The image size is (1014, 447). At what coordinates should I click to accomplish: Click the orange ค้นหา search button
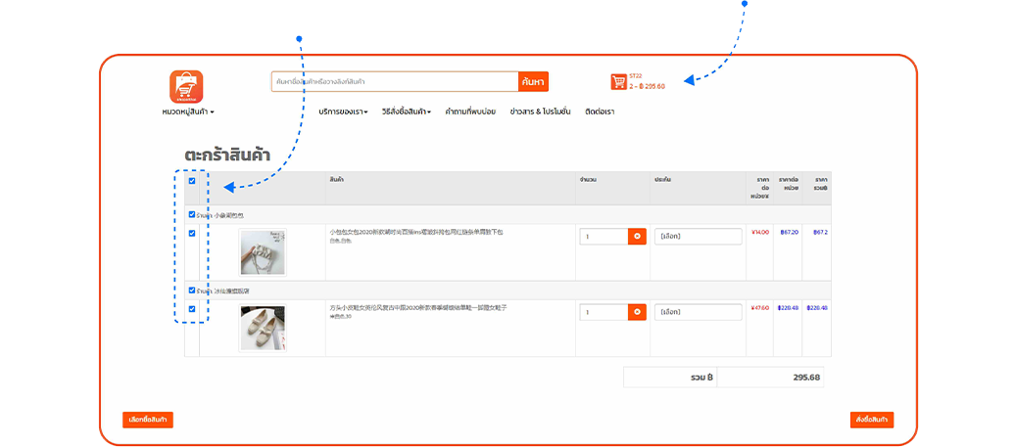click(x=534, y=81)
